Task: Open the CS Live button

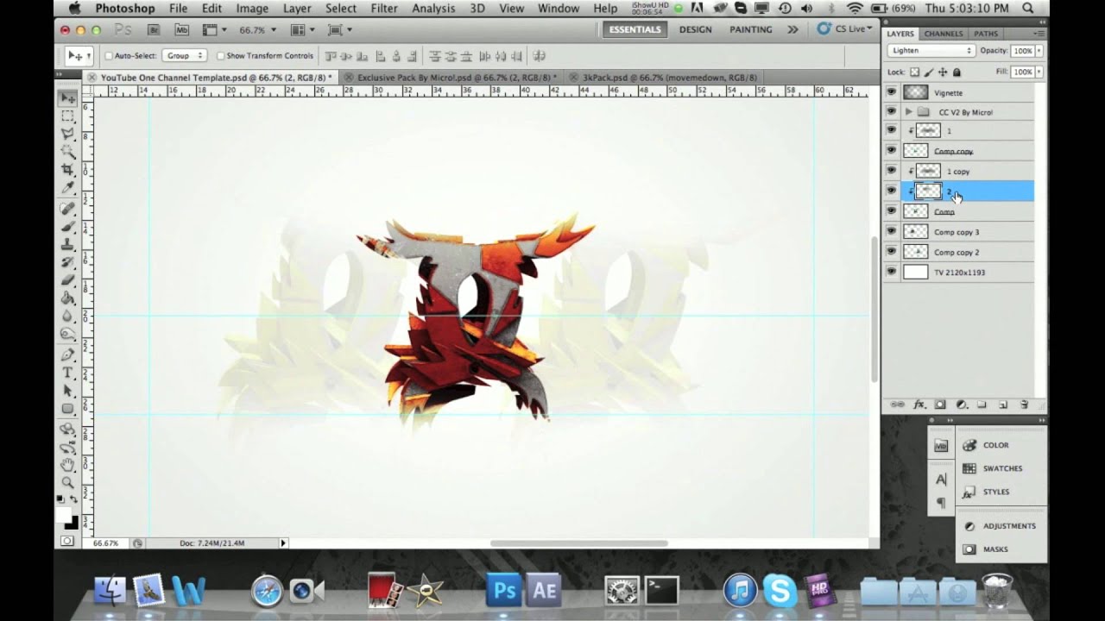Action: (x=845, y=29)
